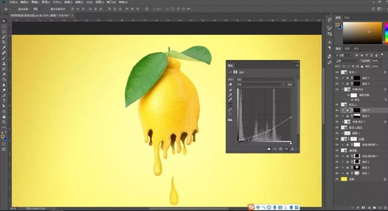Open the curves preset dropdown

point(265,79)
